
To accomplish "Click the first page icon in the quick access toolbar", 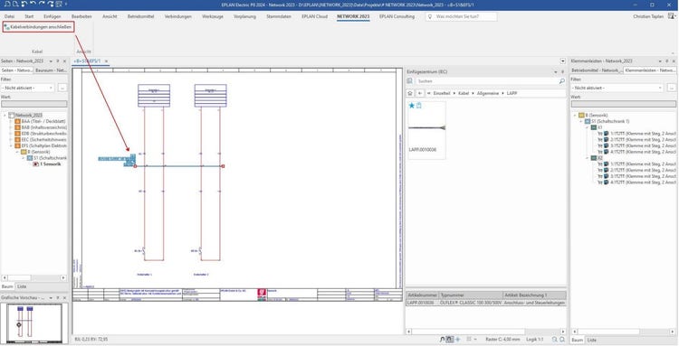I will 6,5.
